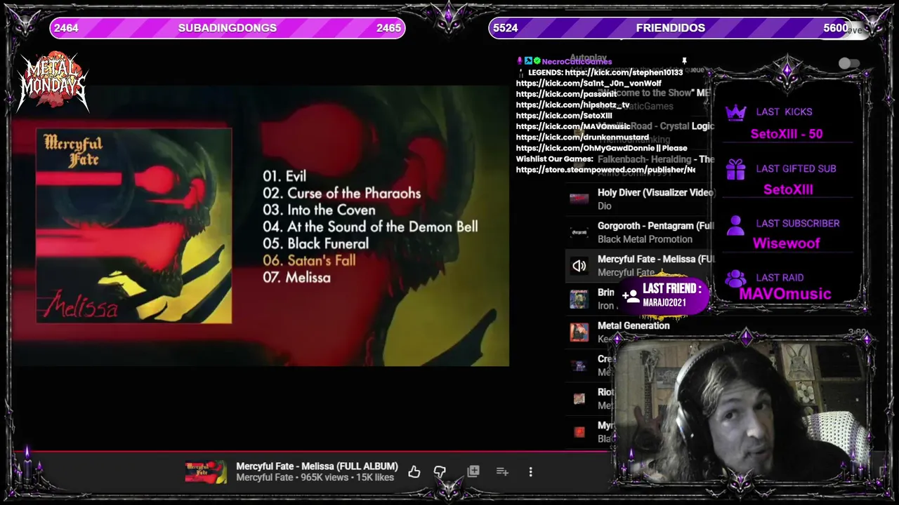This screenshot has height=505, width=899.
Task: Open the kick.com/hipshotz_tv link
Action: (x=572, y=105)
